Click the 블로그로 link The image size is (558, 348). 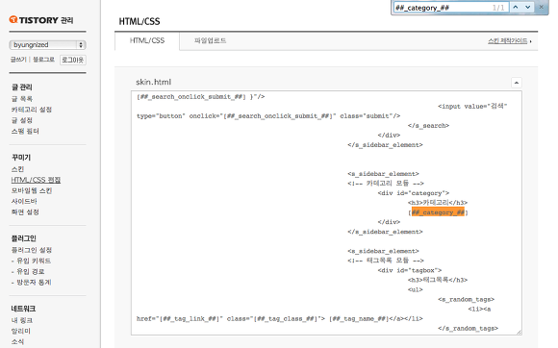coord(43,60)
